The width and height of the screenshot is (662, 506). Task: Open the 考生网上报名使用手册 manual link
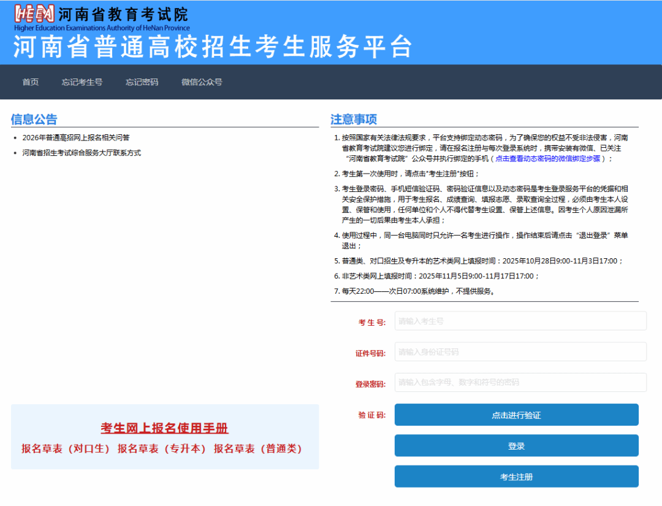pos(164,428)
